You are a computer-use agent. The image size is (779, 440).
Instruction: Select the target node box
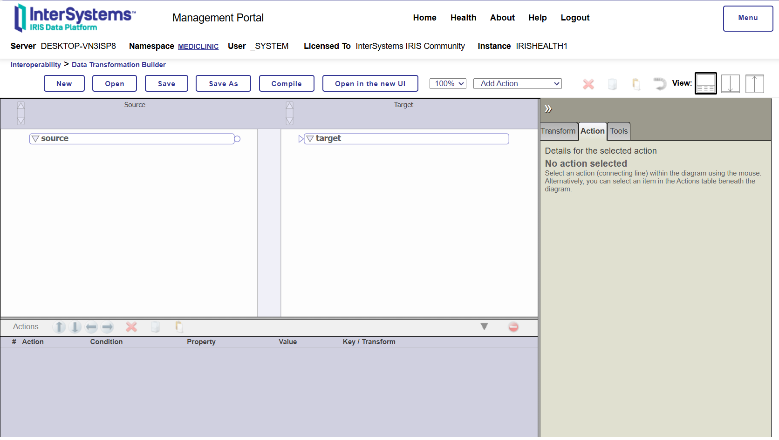tap(406, 139)
